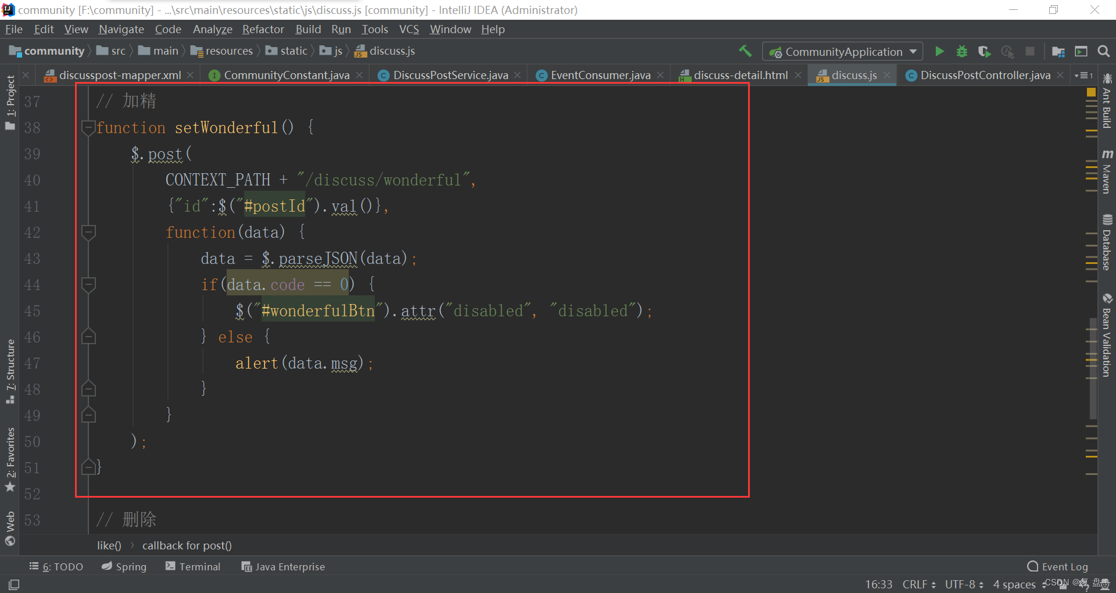Screen dimensions: 1116x593
Task: Click the resources folder breadcrumb
Action: pos(222,51)
